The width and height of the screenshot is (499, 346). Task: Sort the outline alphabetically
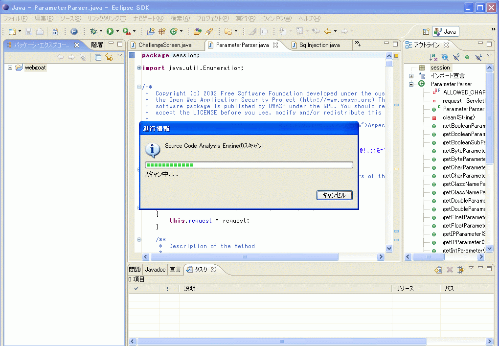pyautogui.click(x=433, y=57)
